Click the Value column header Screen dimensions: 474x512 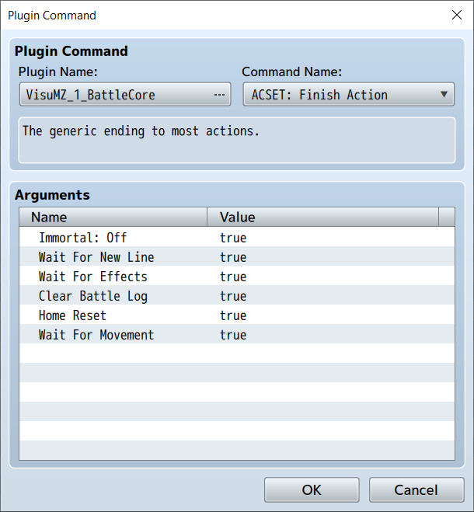pyautogui.click(x=322, y=217)
